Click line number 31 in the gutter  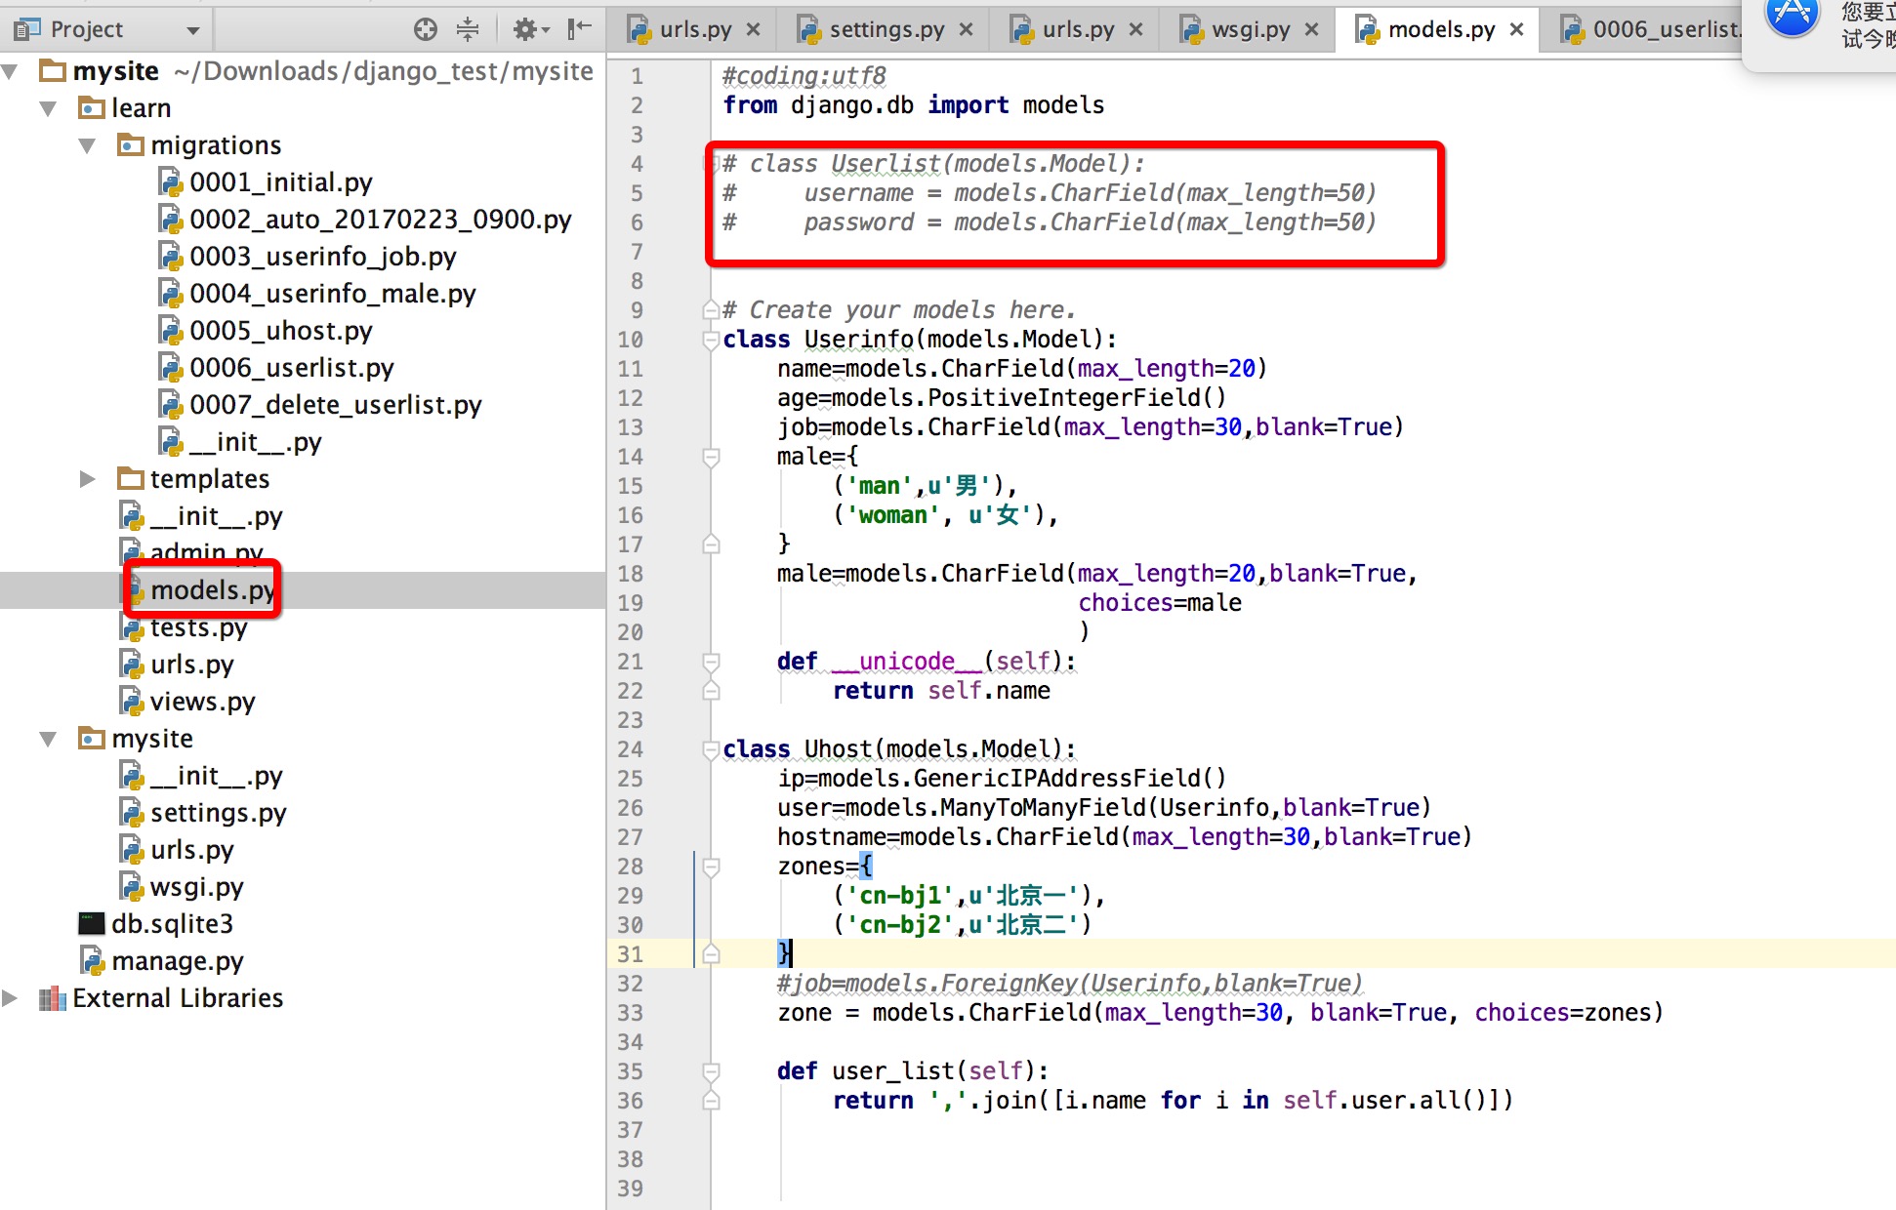[x=630, y=954]
